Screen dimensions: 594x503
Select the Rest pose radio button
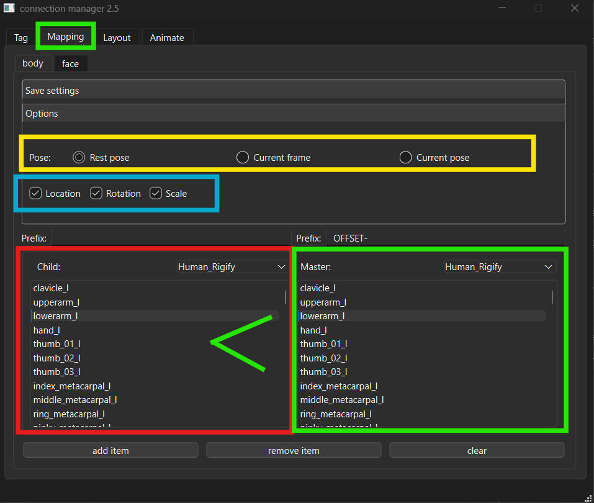click(79, 158)
